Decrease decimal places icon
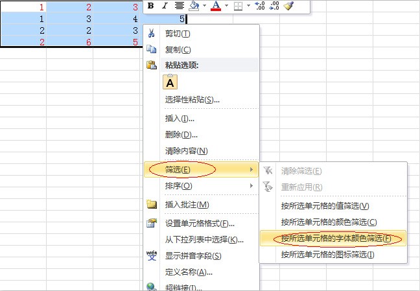The image size is (420, 291). coord(274,6)
